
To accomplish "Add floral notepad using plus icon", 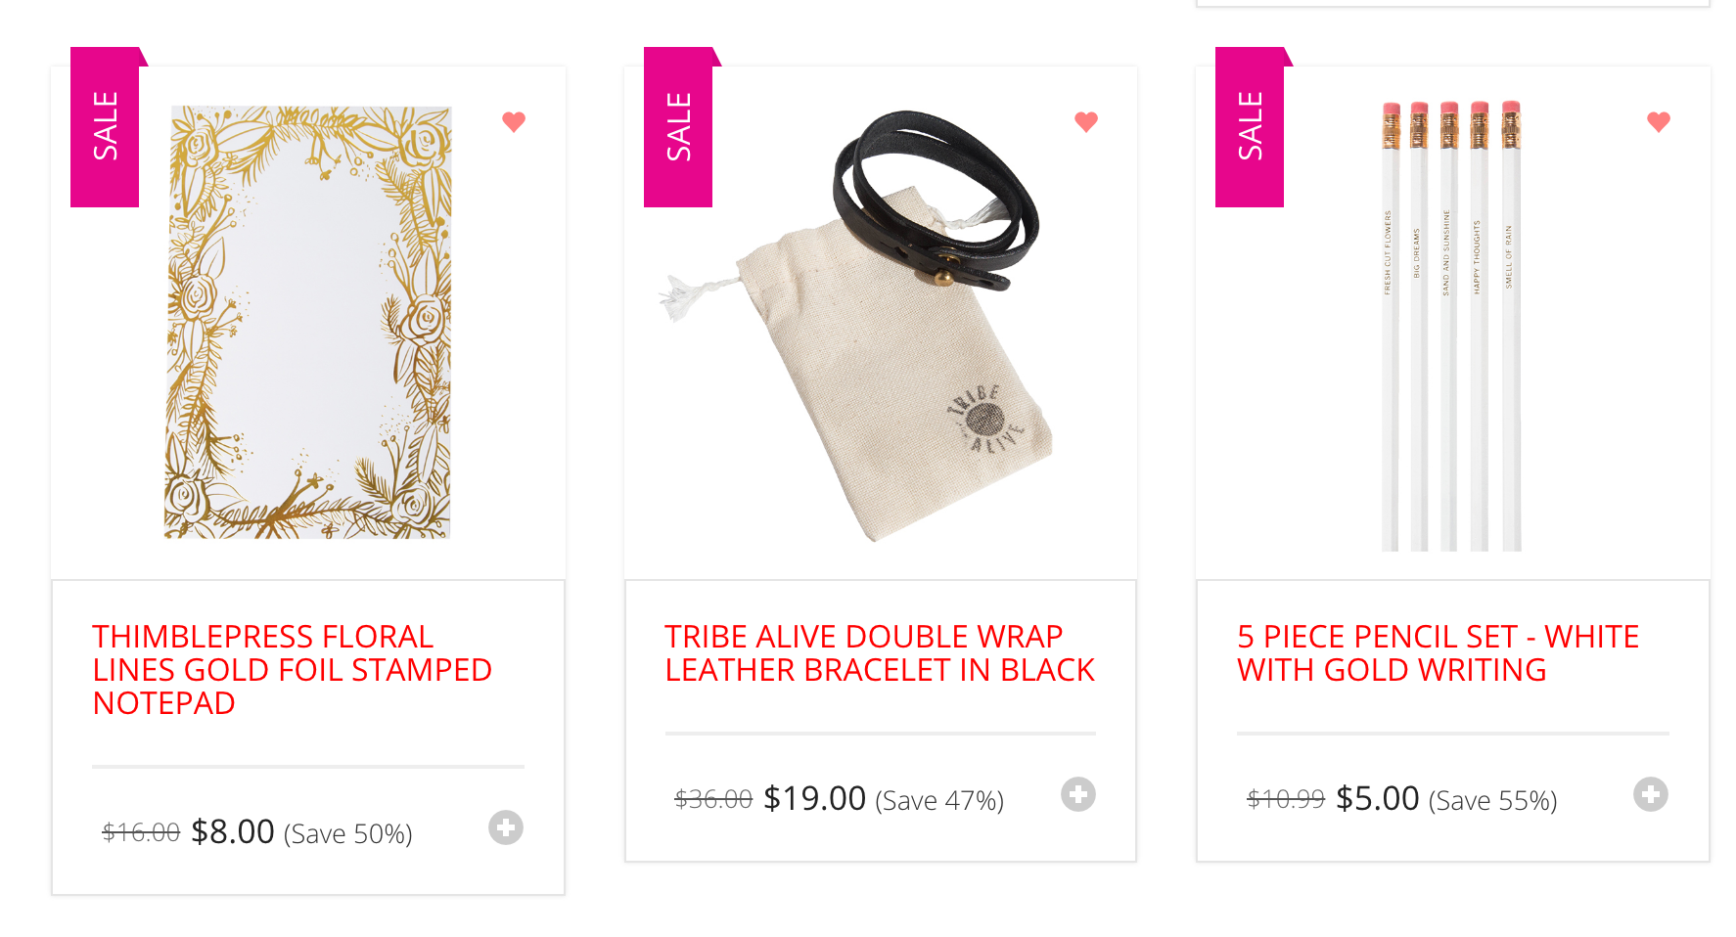I will 506,827.
